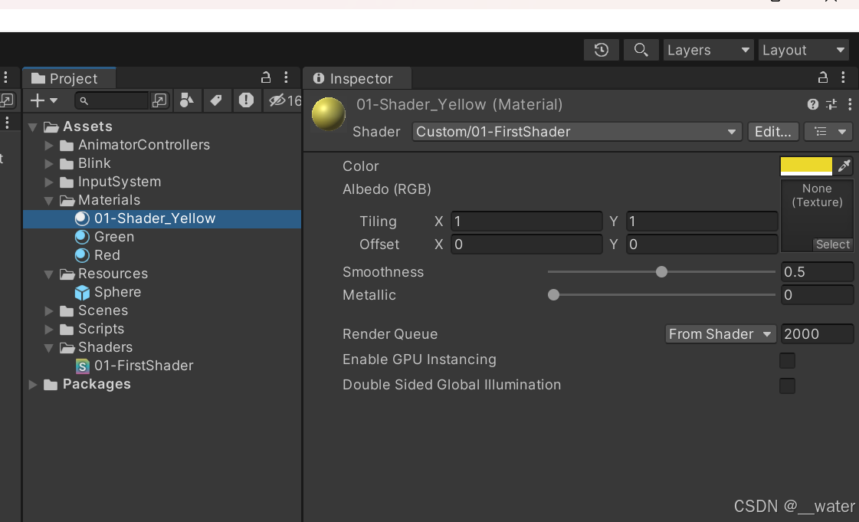Screen dimensions: 859x522
Task: Open the Render Queue From Shader dropdown
Action: (x=720, y=334)
